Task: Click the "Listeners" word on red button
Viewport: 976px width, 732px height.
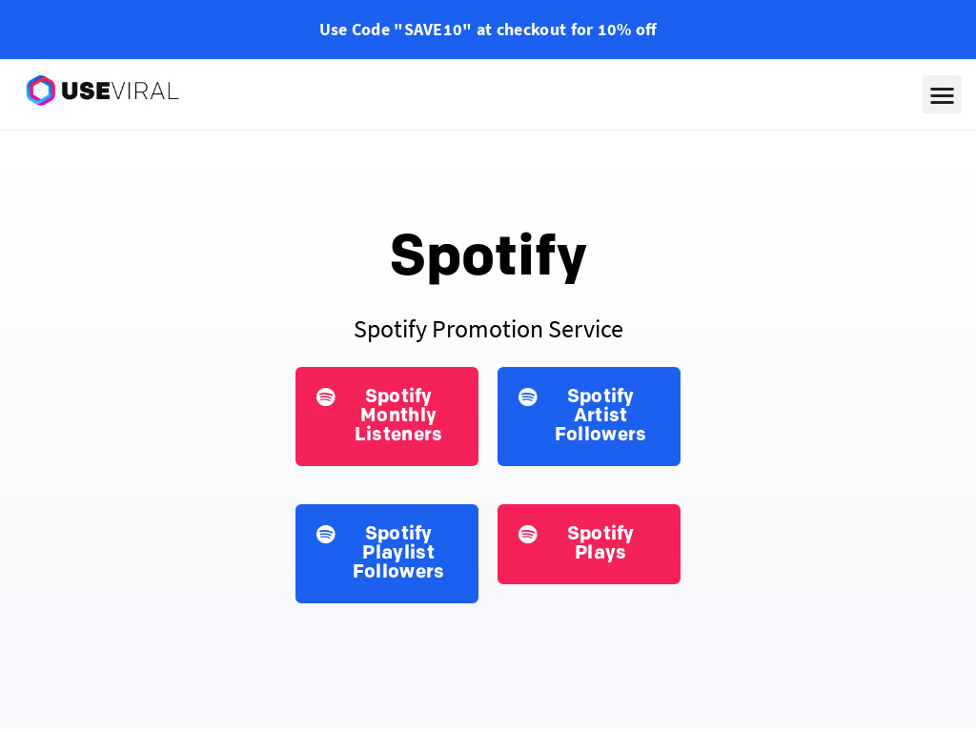Action: coord(398,434)
